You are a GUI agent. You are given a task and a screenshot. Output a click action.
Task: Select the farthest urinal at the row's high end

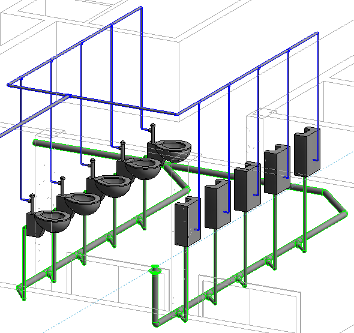tap(307, 152)
